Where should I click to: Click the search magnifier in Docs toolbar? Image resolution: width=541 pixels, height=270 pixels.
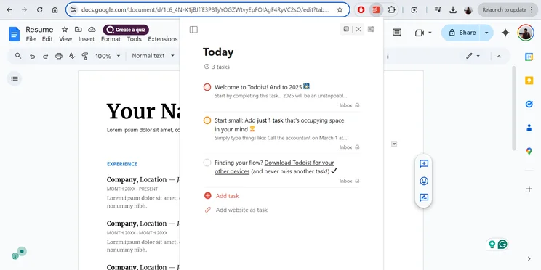pyautogui.click(x=18, y=56)
